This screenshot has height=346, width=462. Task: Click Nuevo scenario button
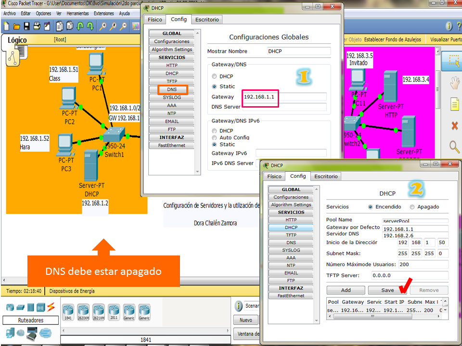pyautogui.click(x=246, y=320)
